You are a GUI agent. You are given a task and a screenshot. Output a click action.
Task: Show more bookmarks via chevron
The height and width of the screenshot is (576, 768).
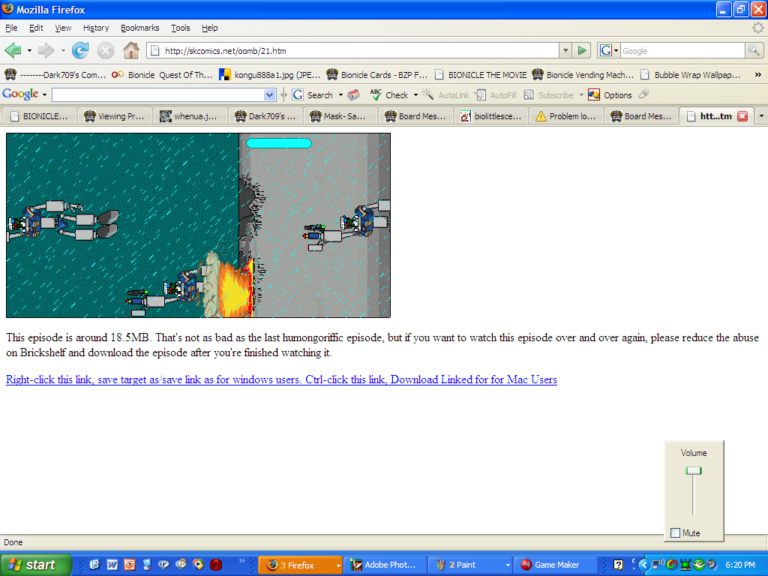pos(757,74)
